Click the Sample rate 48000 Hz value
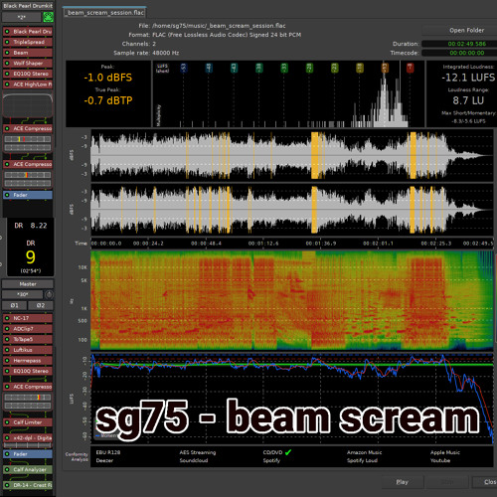The height and width of the screenshot is (497, 497). tap(166, 53)
